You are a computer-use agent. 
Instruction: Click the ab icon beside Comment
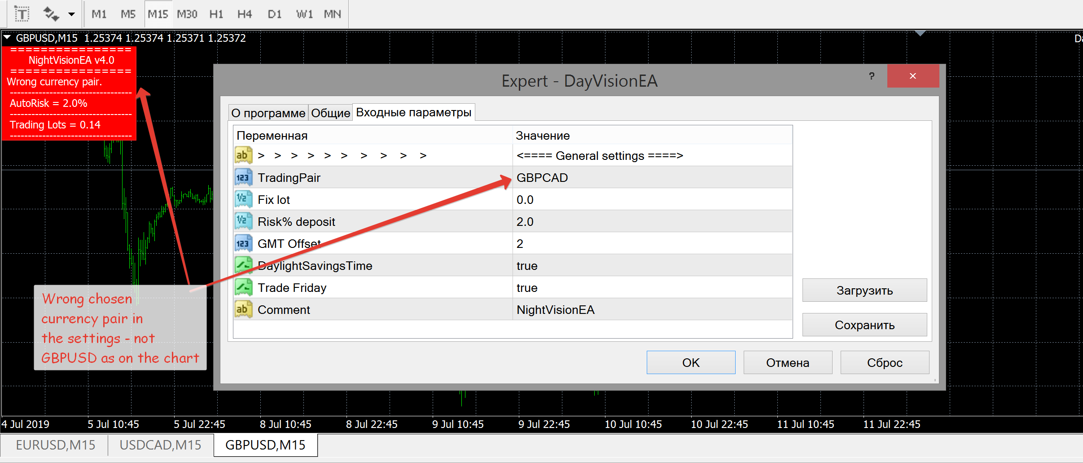coord(243,309)
